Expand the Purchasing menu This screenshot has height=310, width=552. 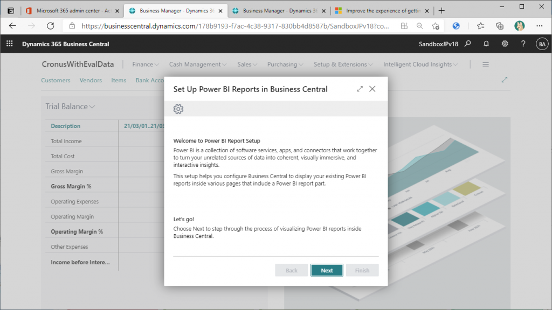coord(285,65)
